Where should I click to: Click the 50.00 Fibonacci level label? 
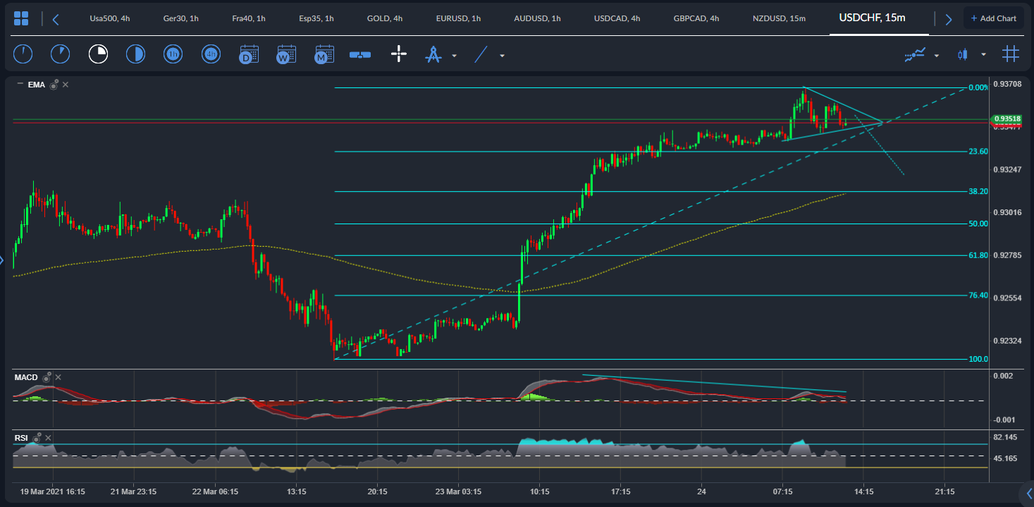click(978, 224)
